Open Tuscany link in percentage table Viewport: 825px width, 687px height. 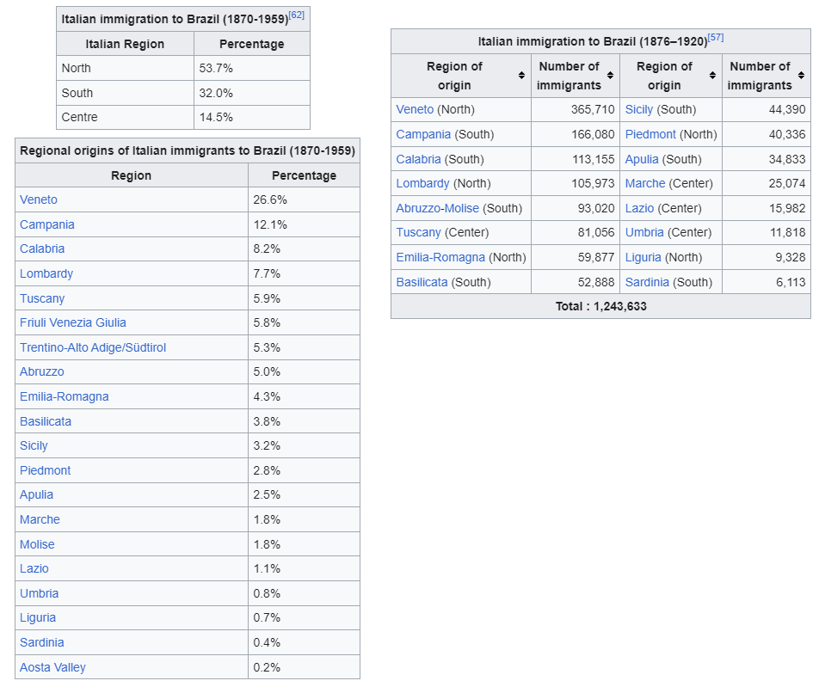pos(42,298)
